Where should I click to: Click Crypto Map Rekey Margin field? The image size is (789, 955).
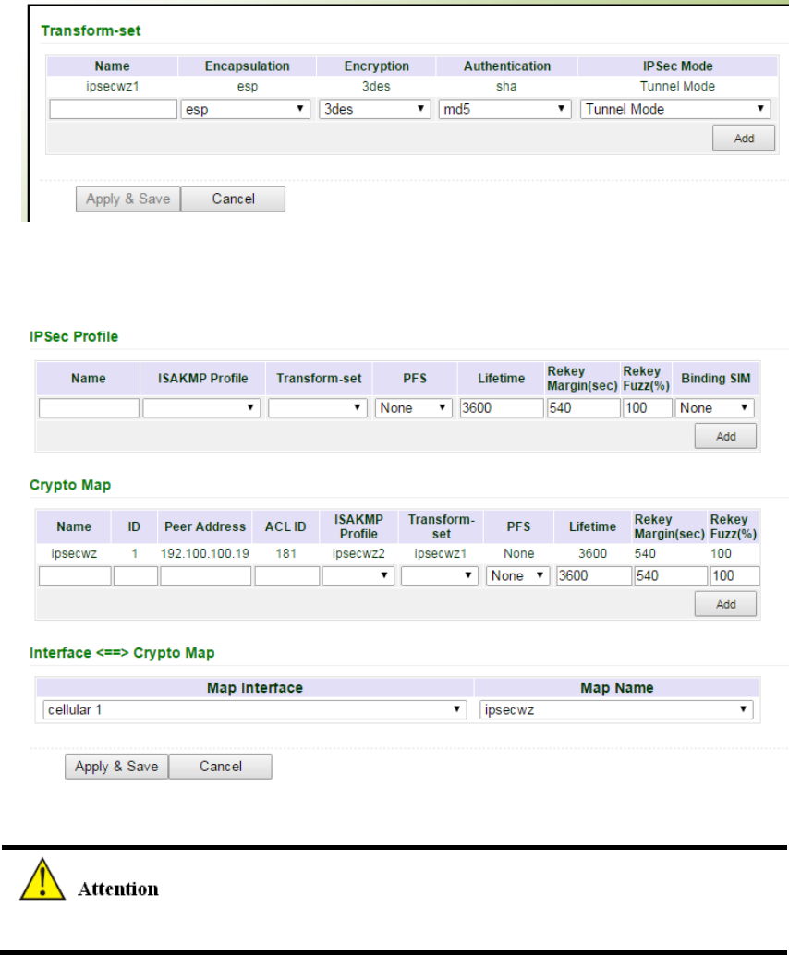(x=670, y=576)
